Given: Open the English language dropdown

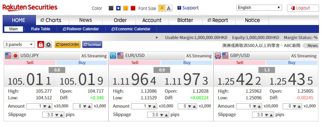Looking at the screenshot, I should point(259,8).
